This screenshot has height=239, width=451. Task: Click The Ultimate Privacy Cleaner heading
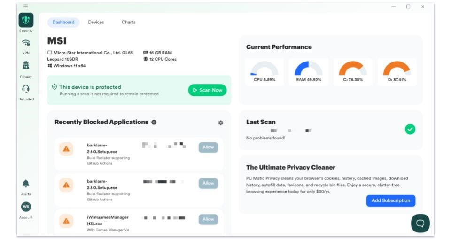click(291, 167)
